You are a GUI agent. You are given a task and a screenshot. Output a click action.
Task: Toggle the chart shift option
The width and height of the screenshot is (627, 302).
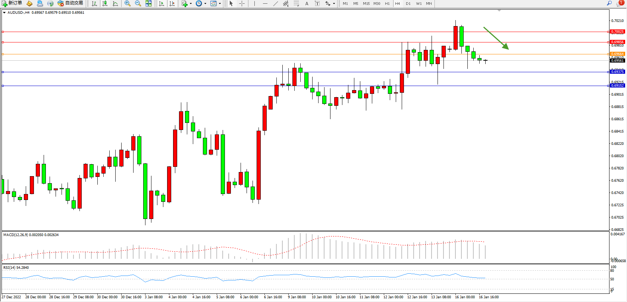tap(172, 3)
